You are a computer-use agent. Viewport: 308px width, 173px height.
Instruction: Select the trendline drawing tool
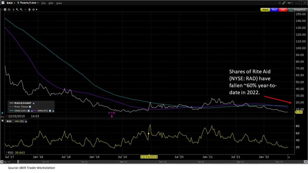pyautogui.click(x=13, y=10)
